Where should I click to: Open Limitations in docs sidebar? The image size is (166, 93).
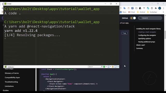click(x=9, y=86)
